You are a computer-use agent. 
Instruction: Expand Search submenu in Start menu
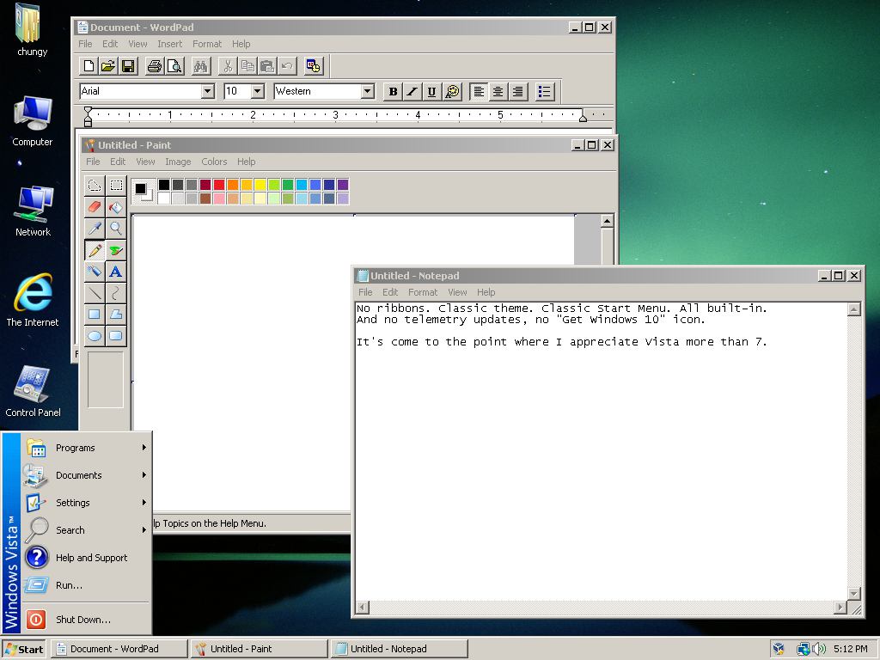(x=87, y=530)
